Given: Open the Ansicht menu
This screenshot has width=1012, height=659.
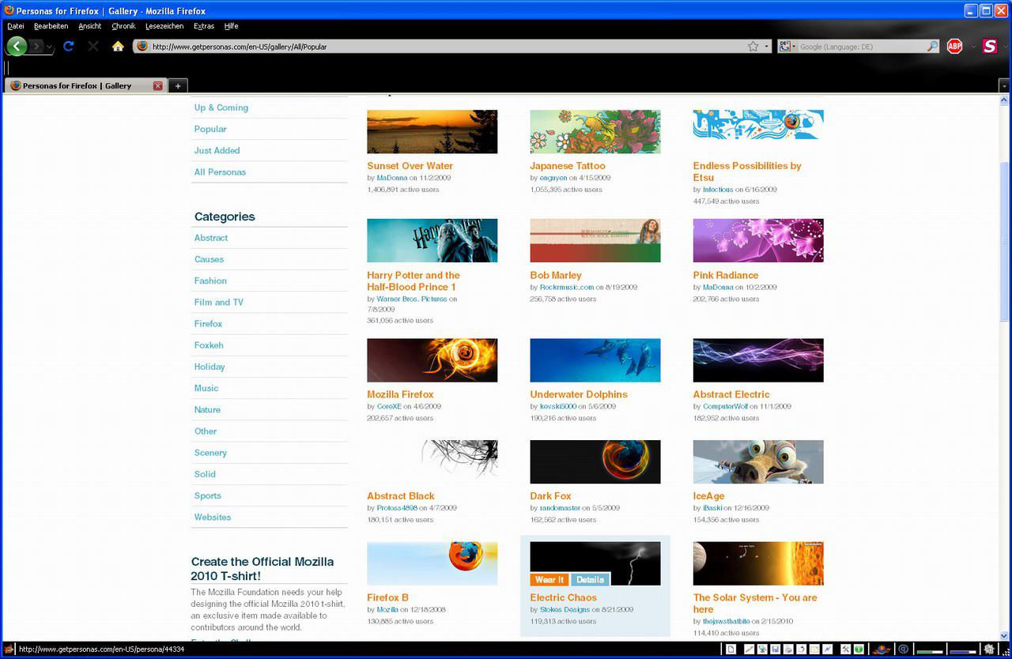Looking at the screenshot, I should [90, 26].
